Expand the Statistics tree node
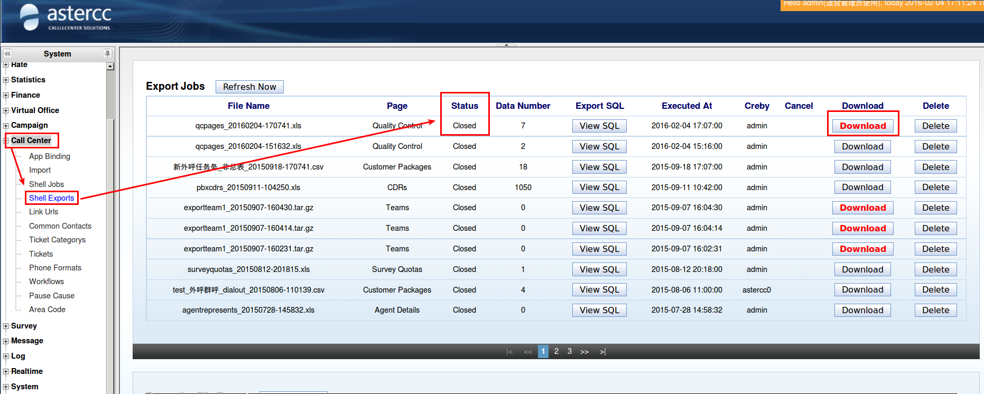The height and width of the screenshot is (394, 984). click(6, 80)
